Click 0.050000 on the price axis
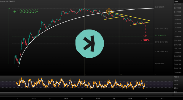This screenshot has width=183, height=100. (x=178, y=20)
